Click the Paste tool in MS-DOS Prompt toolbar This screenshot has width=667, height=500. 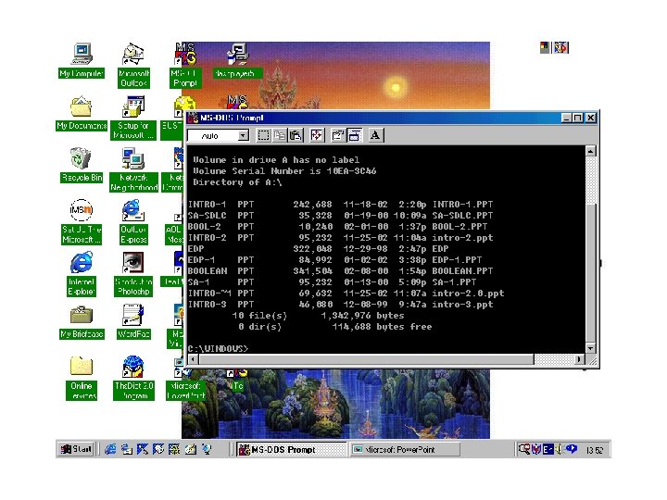click(x=296, y=135)
